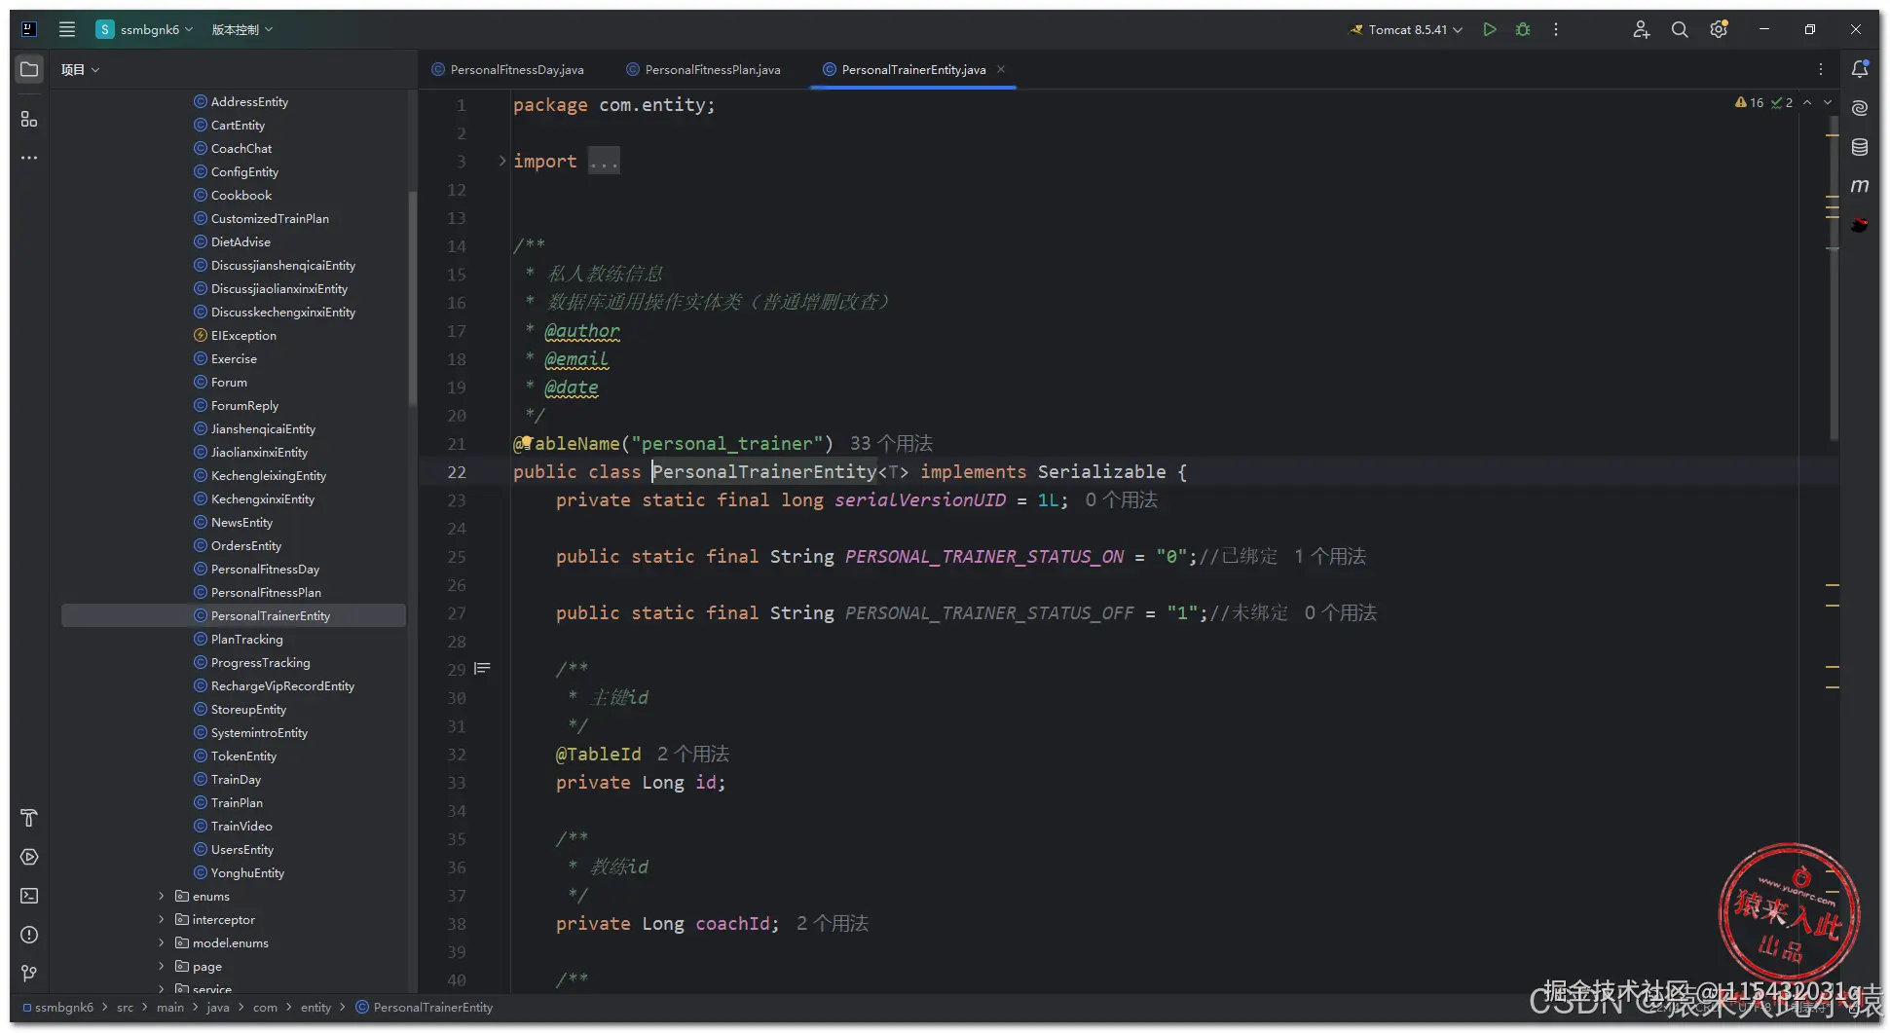Open the Services tool window
Image resolution: width=1890 pixels, height=1033 pixels.
pyautogui.click(x=29, y=857)
